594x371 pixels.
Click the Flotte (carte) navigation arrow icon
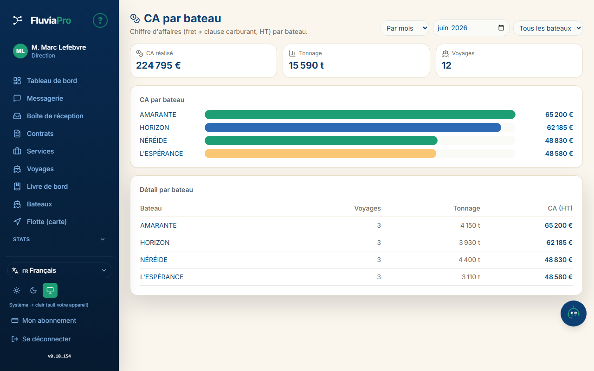tap(17, 222)
